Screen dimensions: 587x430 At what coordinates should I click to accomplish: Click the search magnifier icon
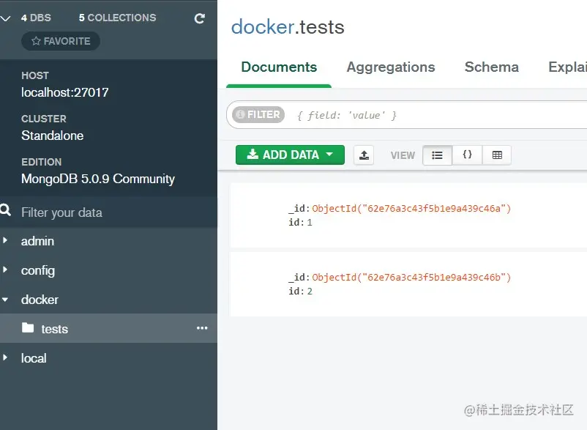click(x=7, y=212)
